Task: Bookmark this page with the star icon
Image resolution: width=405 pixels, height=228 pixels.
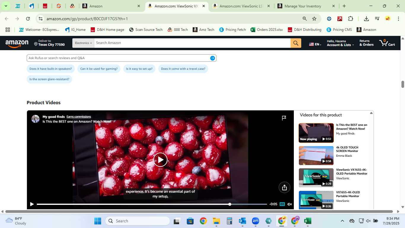Action: [x=314, y=19]
